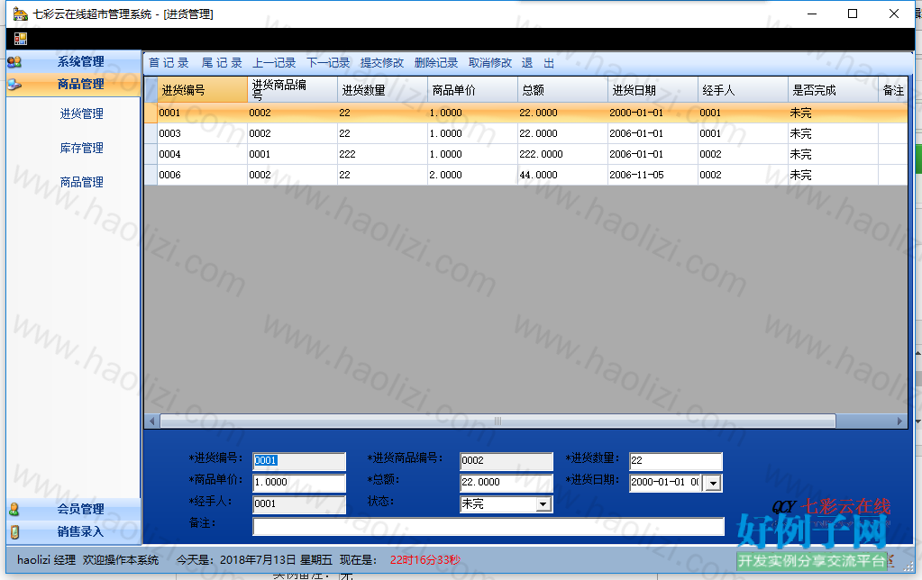Image resolution: width=922 pixels, height=580 pixels.
Task: Click the 总额 column header
Action: pos(562,90)
